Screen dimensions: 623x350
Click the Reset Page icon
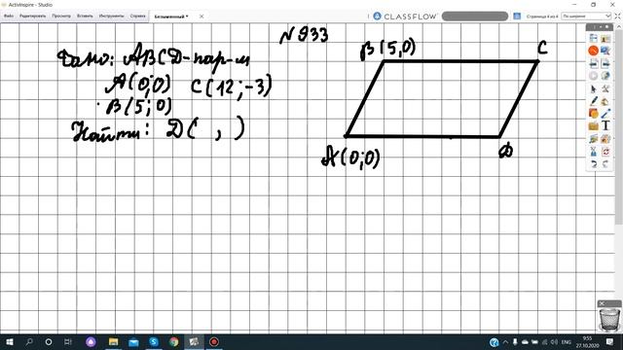(605, 152)
